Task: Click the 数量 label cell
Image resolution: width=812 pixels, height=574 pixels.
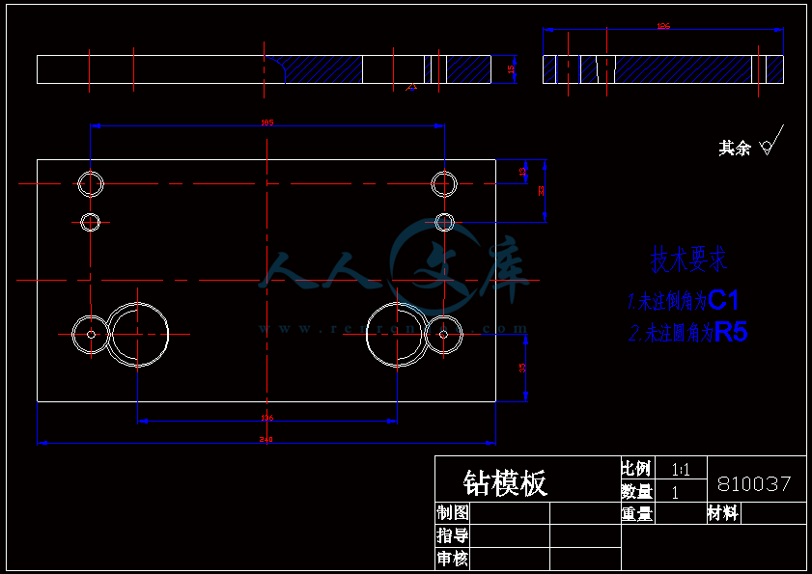Action: click(637, 491)
